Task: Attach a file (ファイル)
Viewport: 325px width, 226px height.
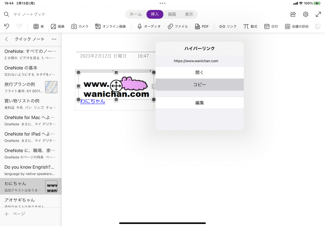Action: 178,26
